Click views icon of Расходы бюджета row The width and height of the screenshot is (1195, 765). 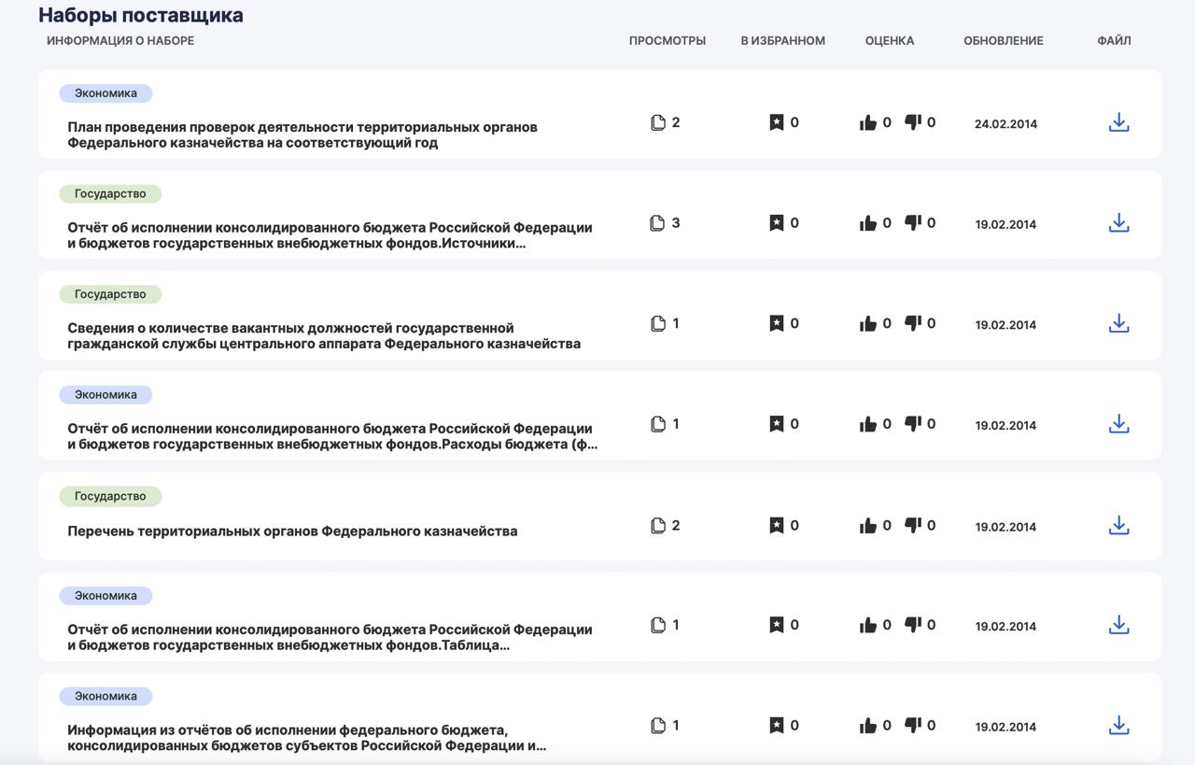[658, 424]
